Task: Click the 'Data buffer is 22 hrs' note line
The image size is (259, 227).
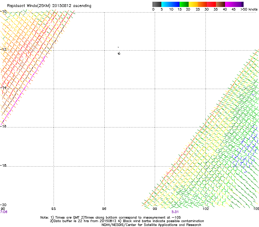Action: pyautogui.click(x=127, y=221)
